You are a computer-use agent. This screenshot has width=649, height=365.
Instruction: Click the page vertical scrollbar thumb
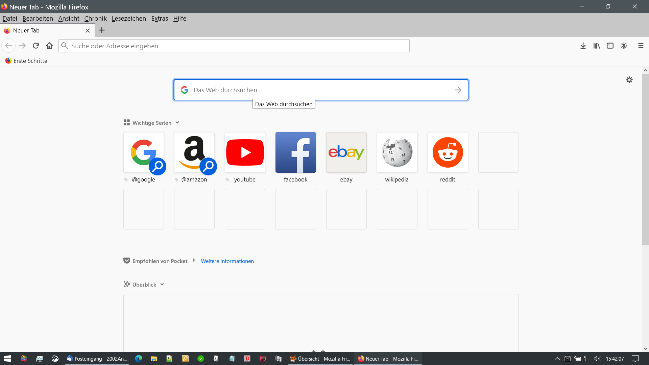pos(645,159)
